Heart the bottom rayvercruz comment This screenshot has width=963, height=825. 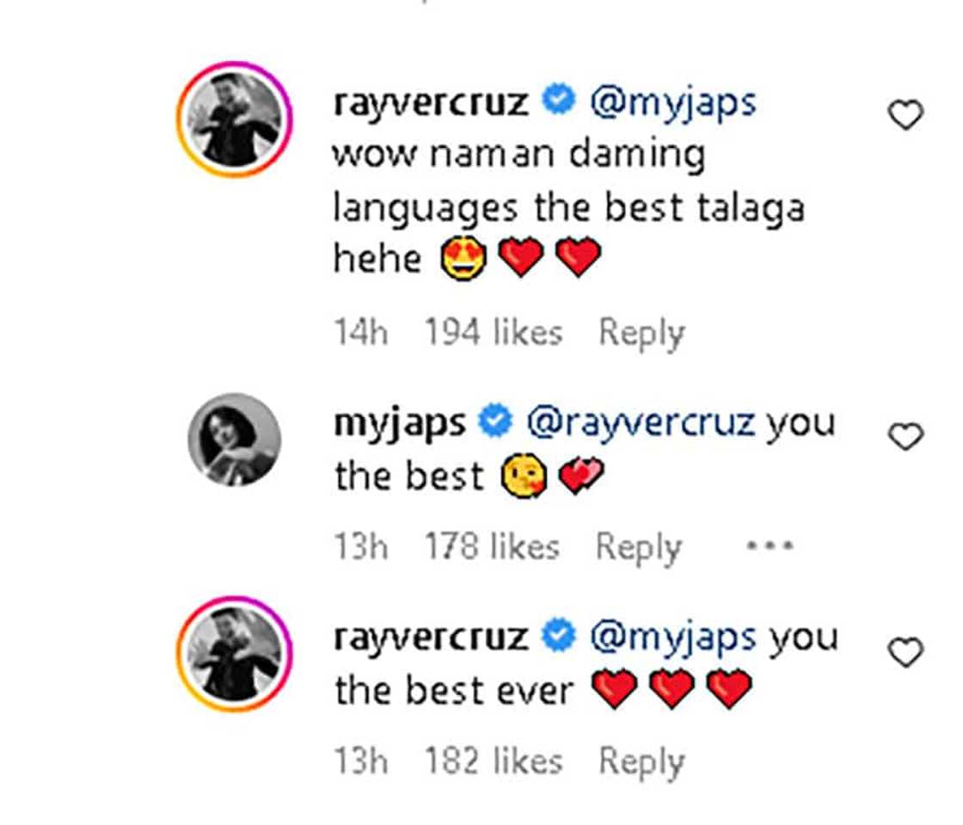pos(904,651)
